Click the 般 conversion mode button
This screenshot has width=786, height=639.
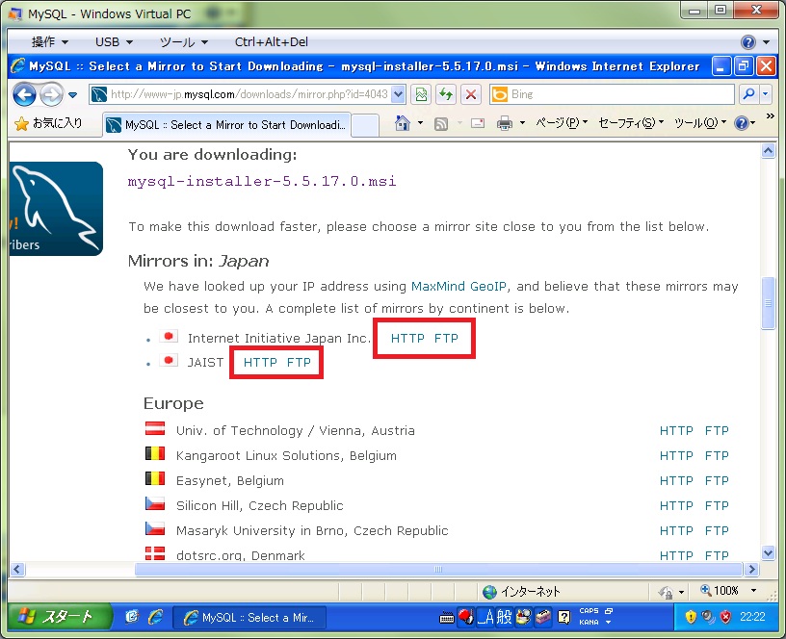[x=505, y=617]
